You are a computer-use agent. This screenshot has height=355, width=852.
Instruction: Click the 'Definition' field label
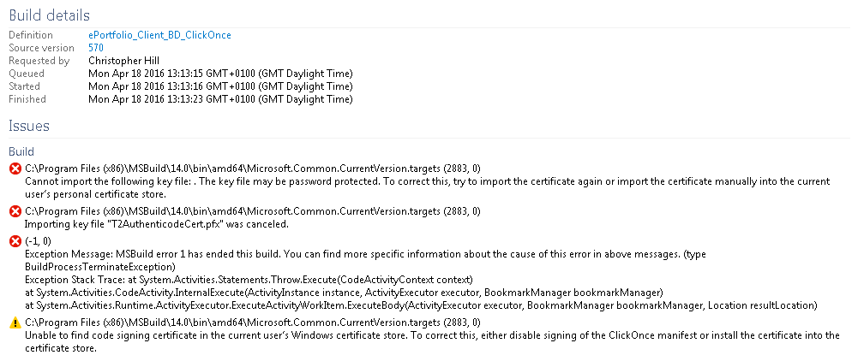click(x=30, y=35)
